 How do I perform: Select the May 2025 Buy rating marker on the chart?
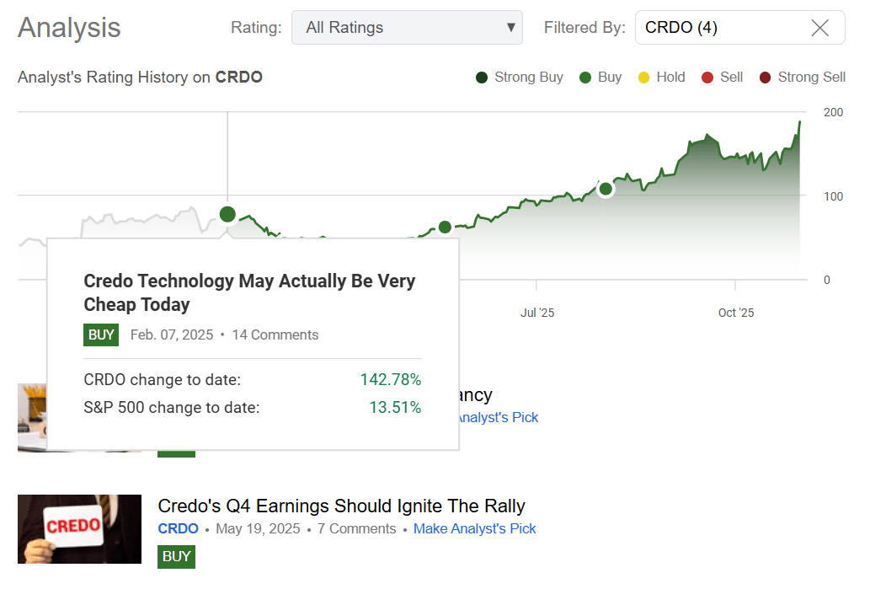coord(445,228)
